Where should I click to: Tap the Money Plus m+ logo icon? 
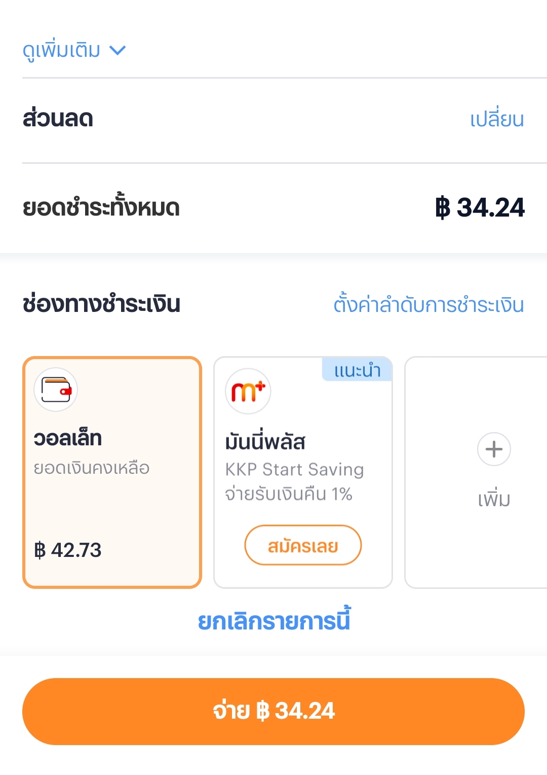pos(248,391)
